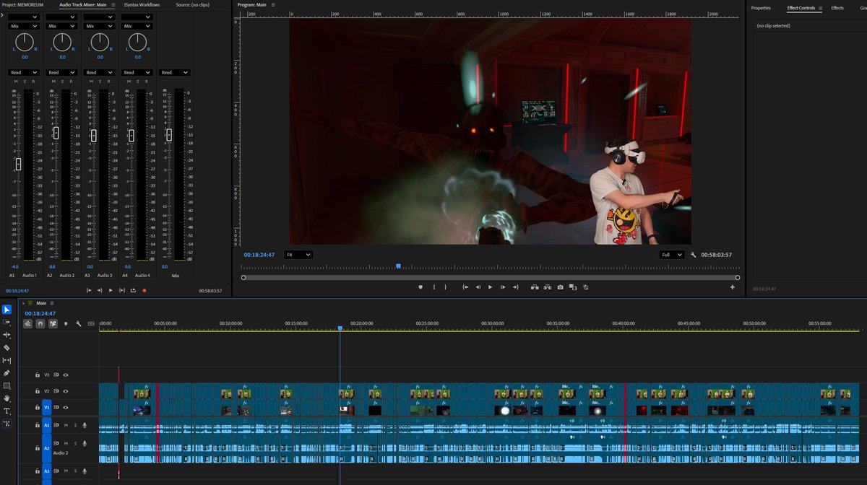Solo the A2 track in timeline
Image resolution: width=867 pixels, height=485 pixels.
pos(74,444)
